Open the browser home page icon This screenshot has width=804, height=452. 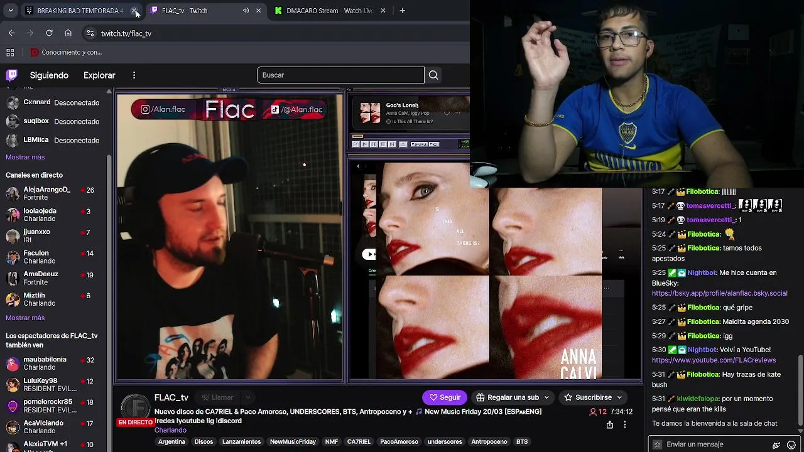click(x=68, y=33)
